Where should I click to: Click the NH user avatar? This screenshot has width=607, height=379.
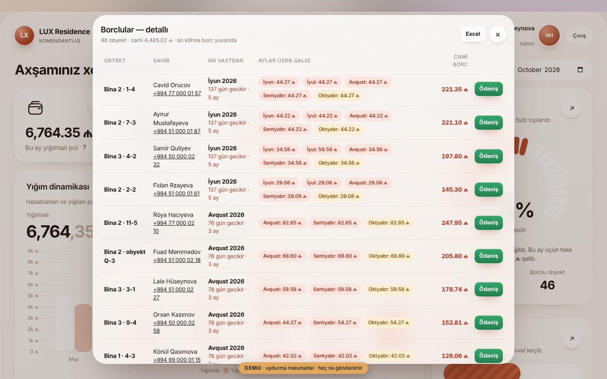coord(549,35)
